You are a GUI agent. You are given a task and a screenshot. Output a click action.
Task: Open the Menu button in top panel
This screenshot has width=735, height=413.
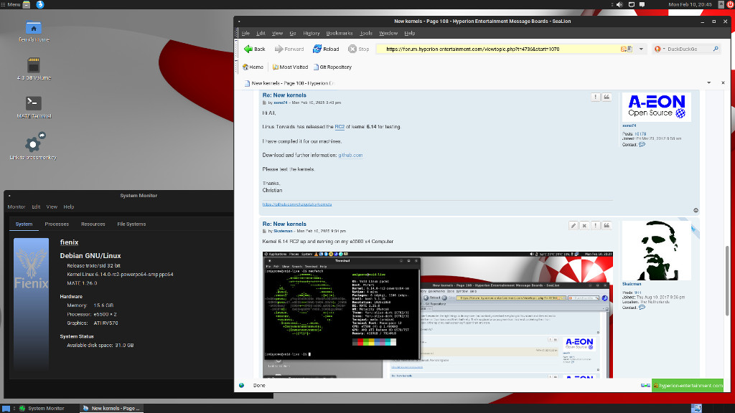[11, 4]
